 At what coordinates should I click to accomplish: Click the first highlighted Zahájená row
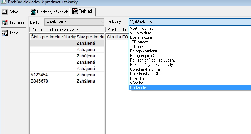click(67, 43)
